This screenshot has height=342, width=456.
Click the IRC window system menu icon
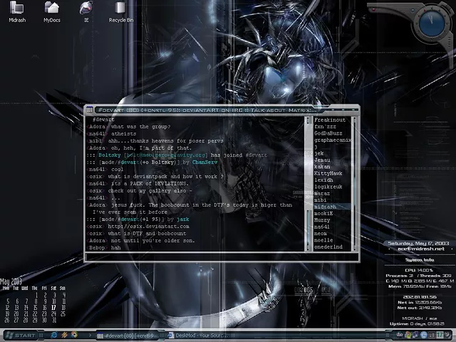pos(89,110)
